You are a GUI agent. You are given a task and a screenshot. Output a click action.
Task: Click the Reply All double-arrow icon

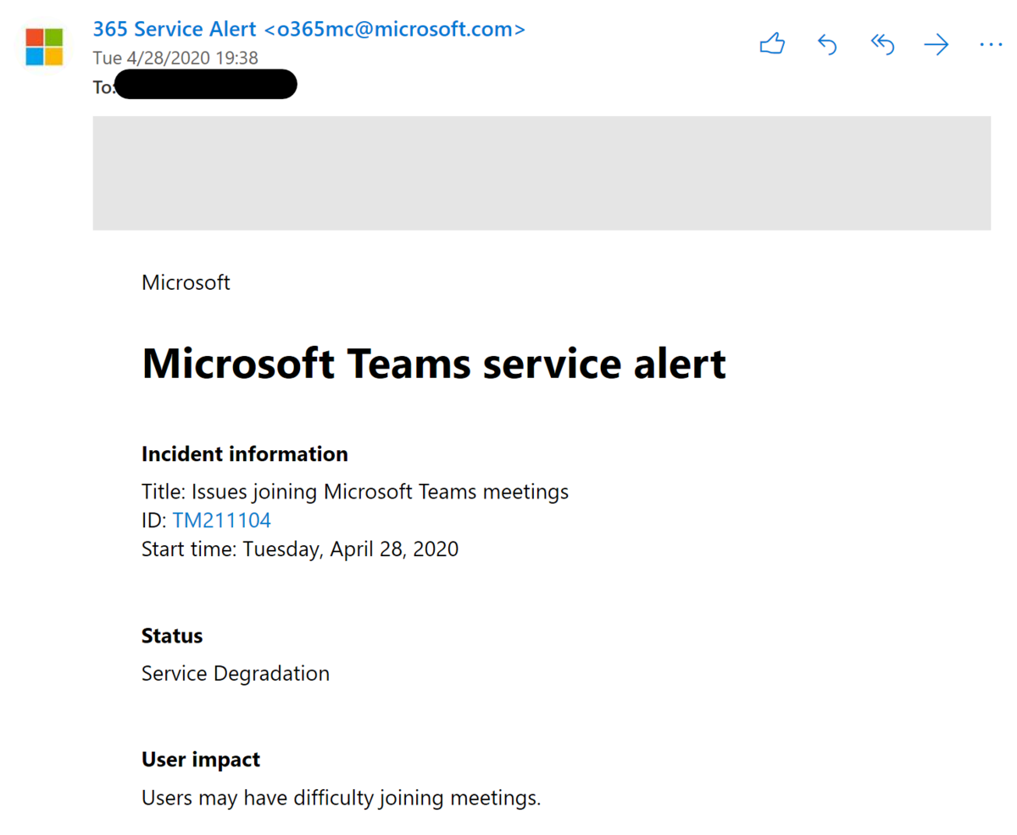click(x=882, y=44)
